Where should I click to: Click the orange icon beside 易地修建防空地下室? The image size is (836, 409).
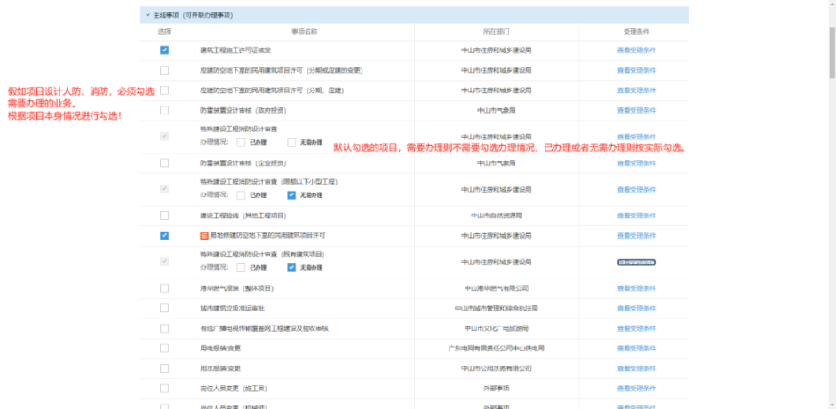203,236
